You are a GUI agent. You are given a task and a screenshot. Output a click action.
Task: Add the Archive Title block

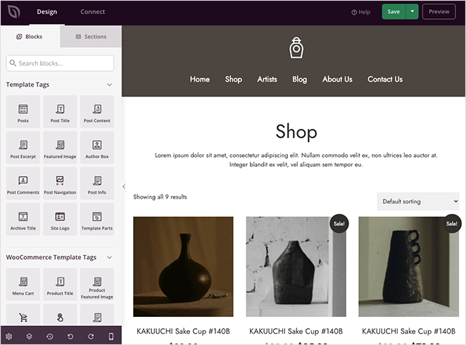(x=23, y=219)
